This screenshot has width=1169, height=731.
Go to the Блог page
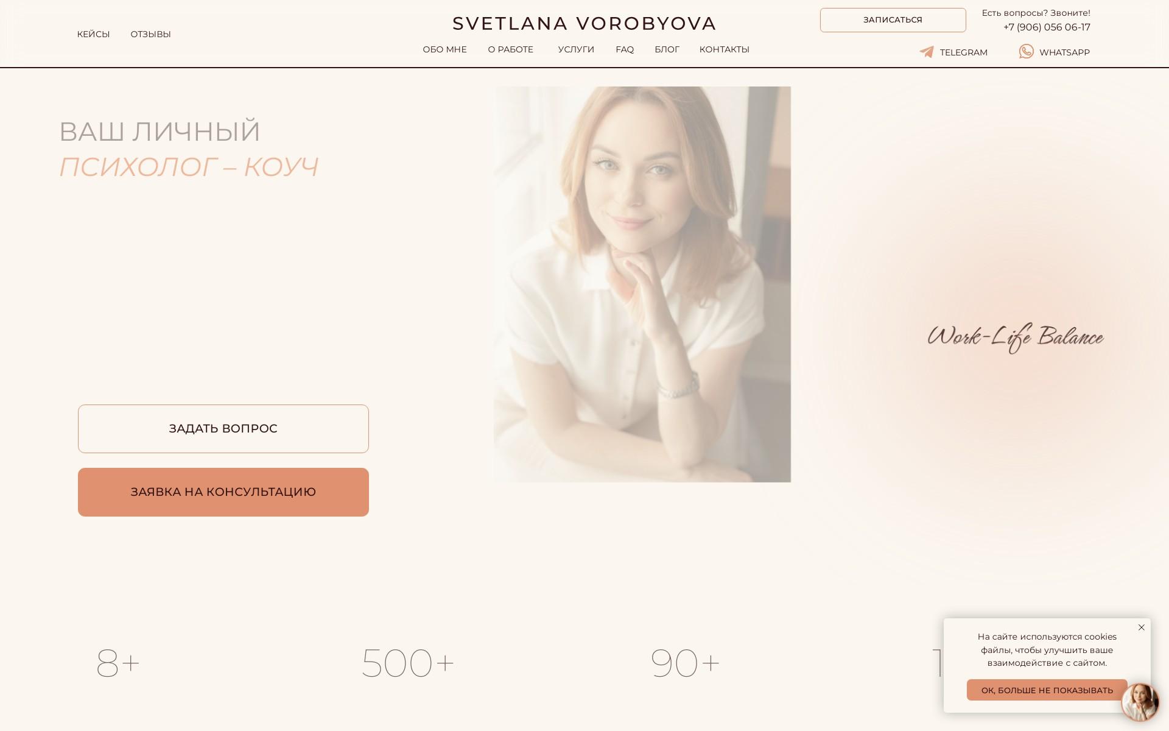pos(667,49)
